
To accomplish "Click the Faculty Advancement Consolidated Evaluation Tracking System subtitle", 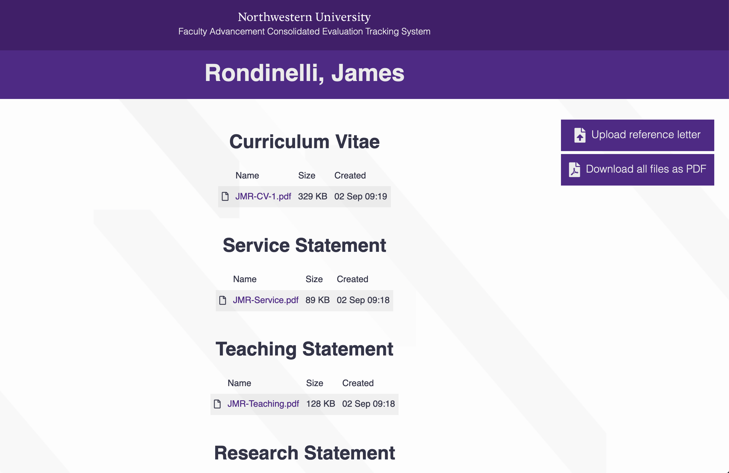I will [304, 32].
